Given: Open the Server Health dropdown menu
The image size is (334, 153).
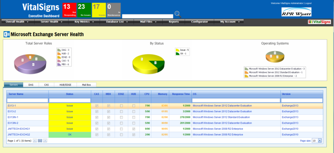Looking at the screenshot, I should [x=51, y=22].
